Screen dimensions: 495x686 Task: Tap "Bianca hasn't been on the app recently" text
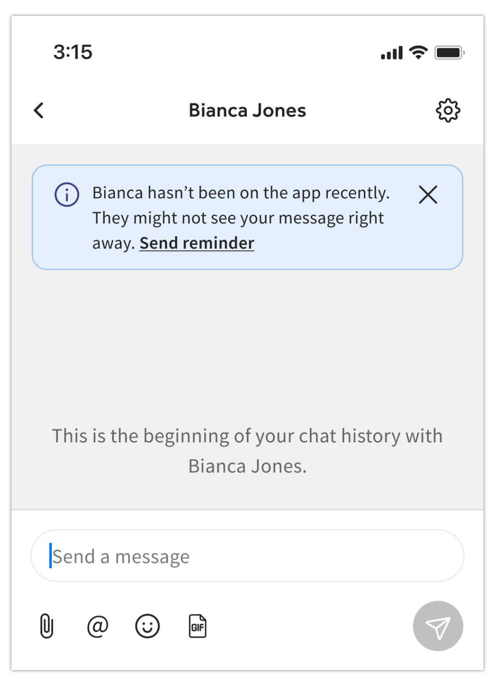pos(241,193)
